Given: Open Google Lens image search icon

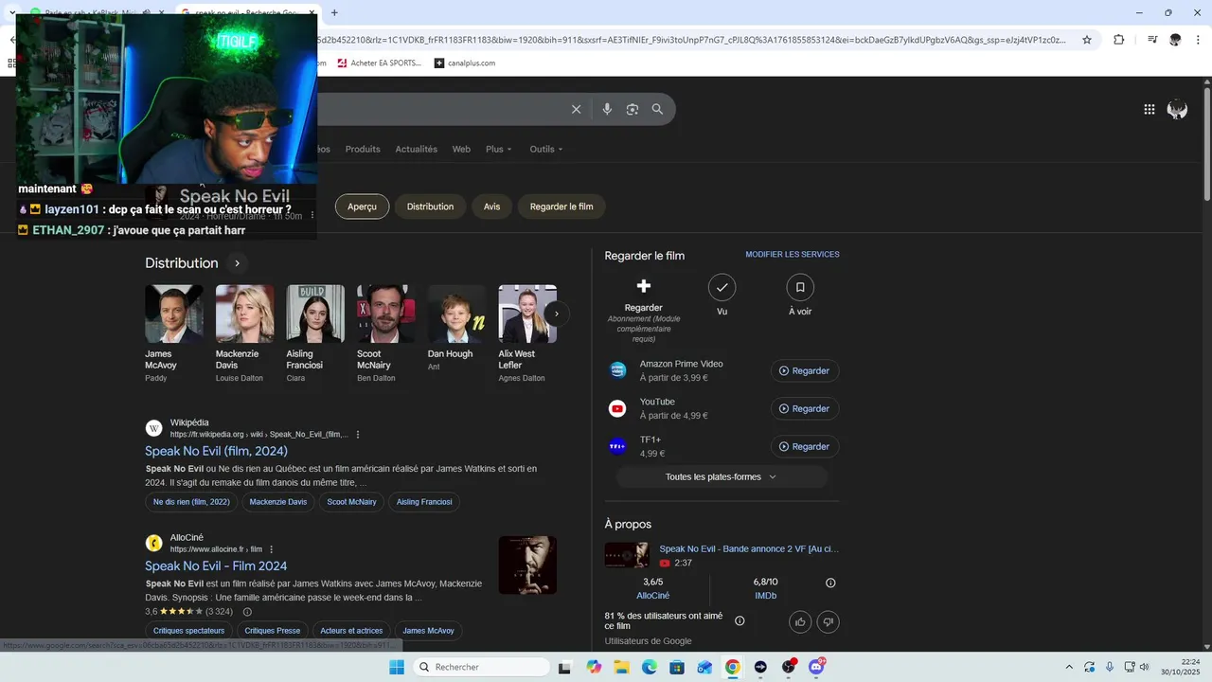Looking at the screenshot, I should click(x=633, y=109).
